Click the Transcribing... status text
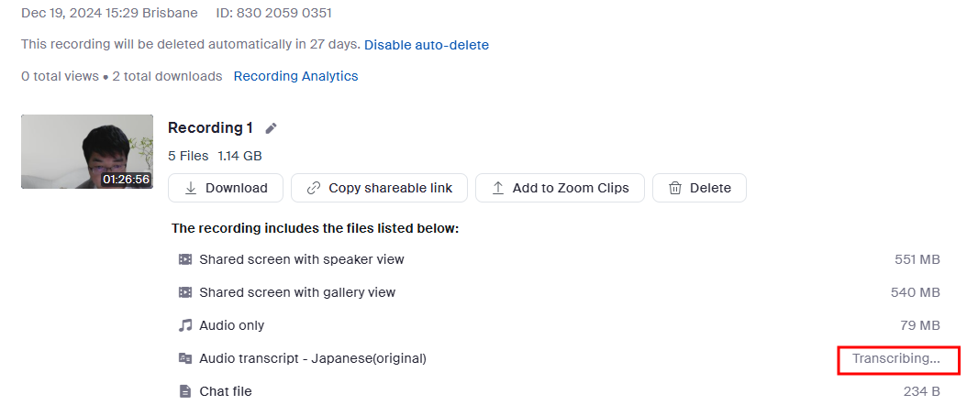This screenshot has height=416, width=967. (896, 358)
